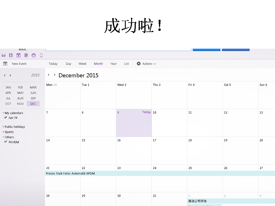Select the day cell for 16
275x206 pixels.
coord(134,151)
